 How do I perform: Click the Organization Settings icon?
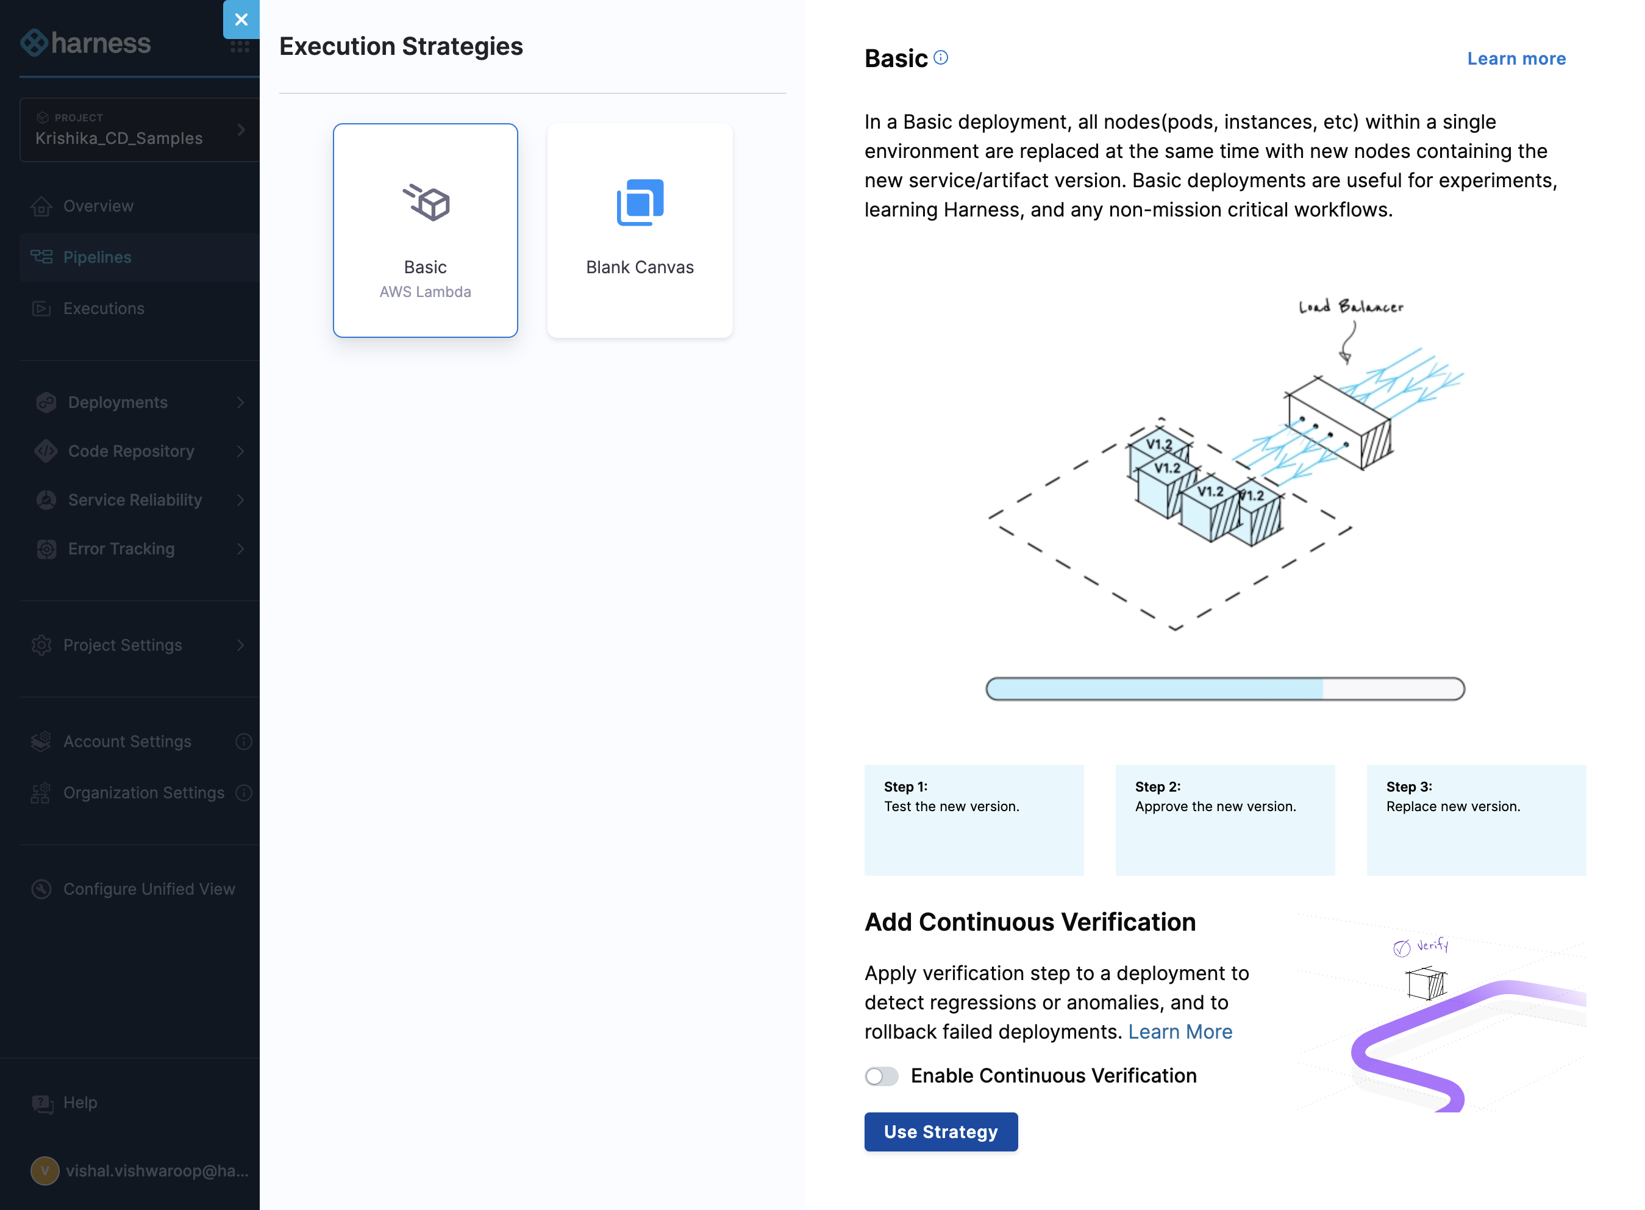41,792
